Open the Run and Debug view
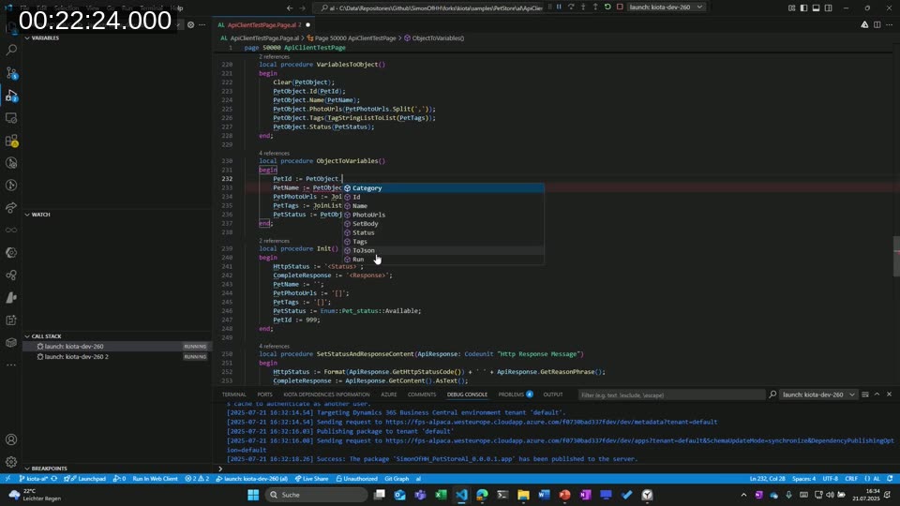 coord(11,96)
